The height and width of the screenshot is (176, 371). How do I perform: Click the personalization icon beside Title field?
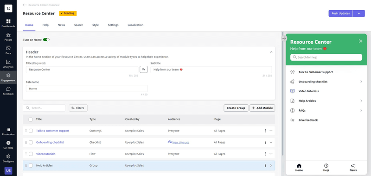[144, 69]
